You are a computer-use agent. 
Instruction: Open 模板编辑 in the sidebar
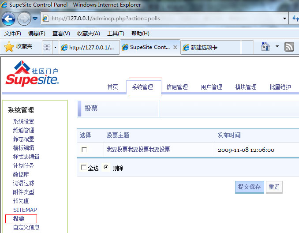[x=24, y=148]
